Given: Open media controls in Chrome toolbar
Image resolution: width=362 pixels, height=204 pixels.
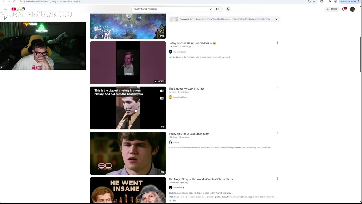Looking at the screenshot, I should coord(330,1).
